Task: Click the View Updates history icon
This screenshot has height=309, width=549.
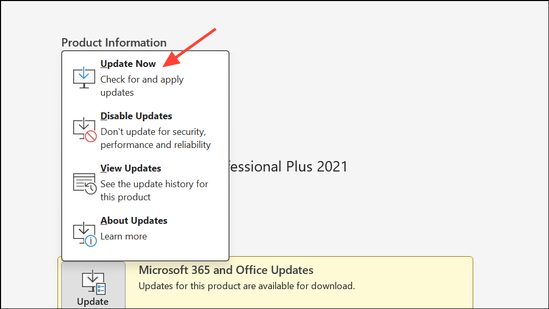Action: (84, 182)
